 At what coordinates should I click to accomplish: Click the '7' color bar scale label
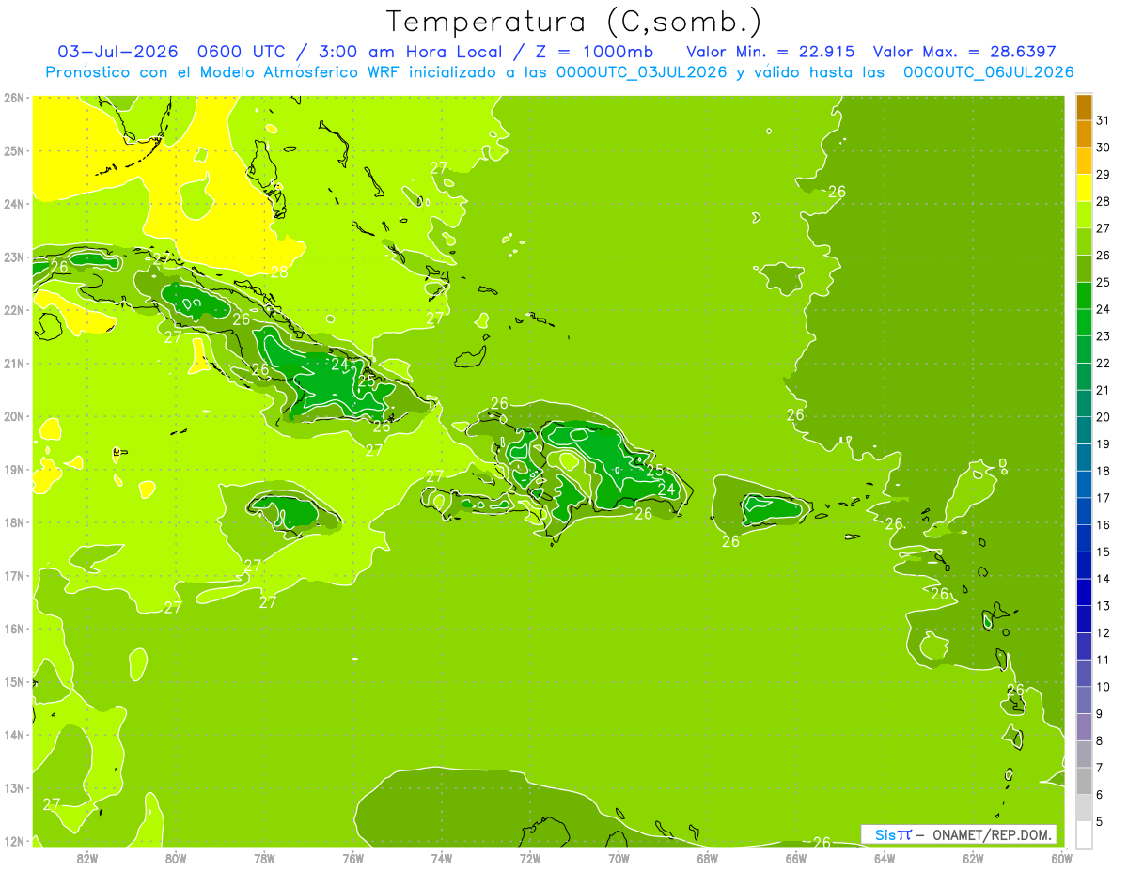1099,768
